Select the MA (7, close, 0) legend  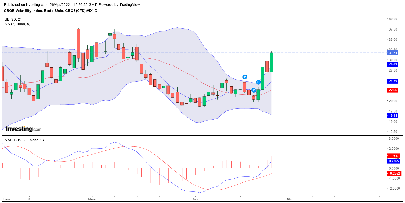point(18,24)
